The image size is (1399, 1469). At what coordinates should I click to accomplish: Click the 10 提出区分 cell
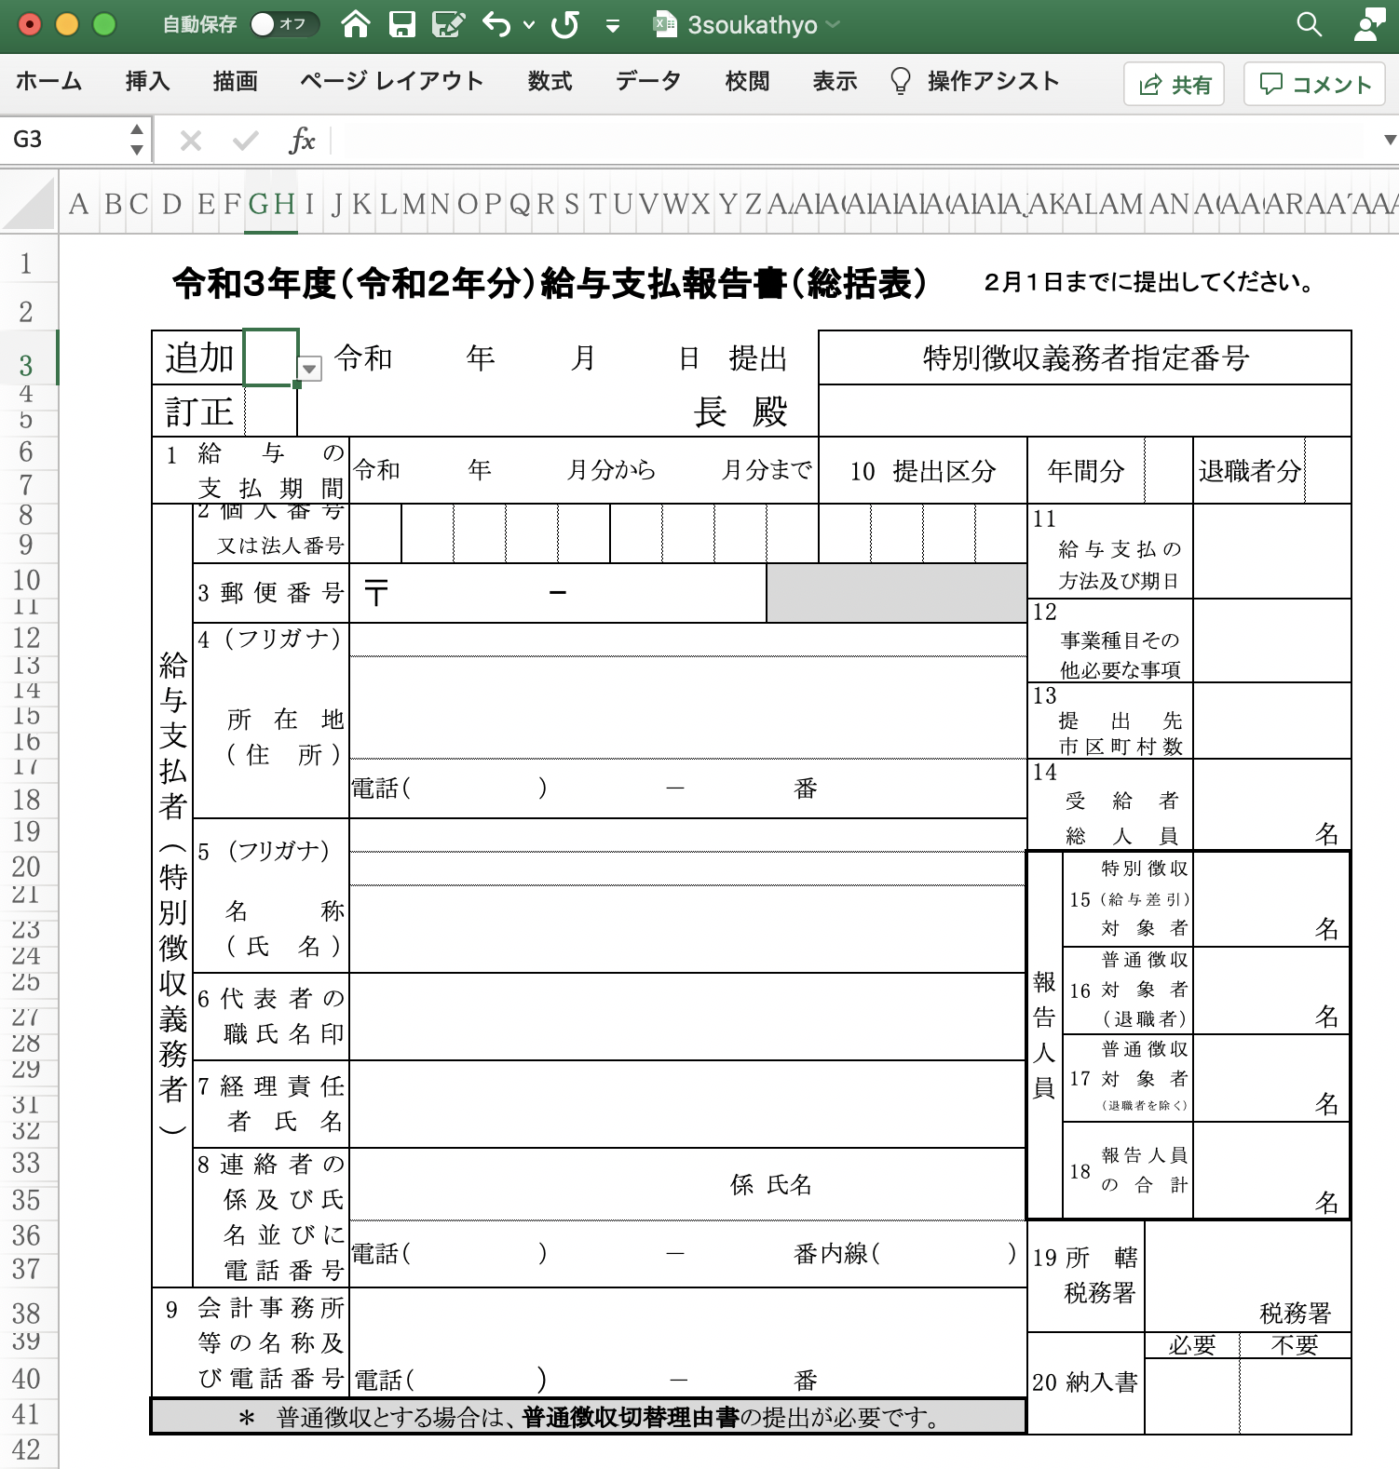[x=923, y=470]
